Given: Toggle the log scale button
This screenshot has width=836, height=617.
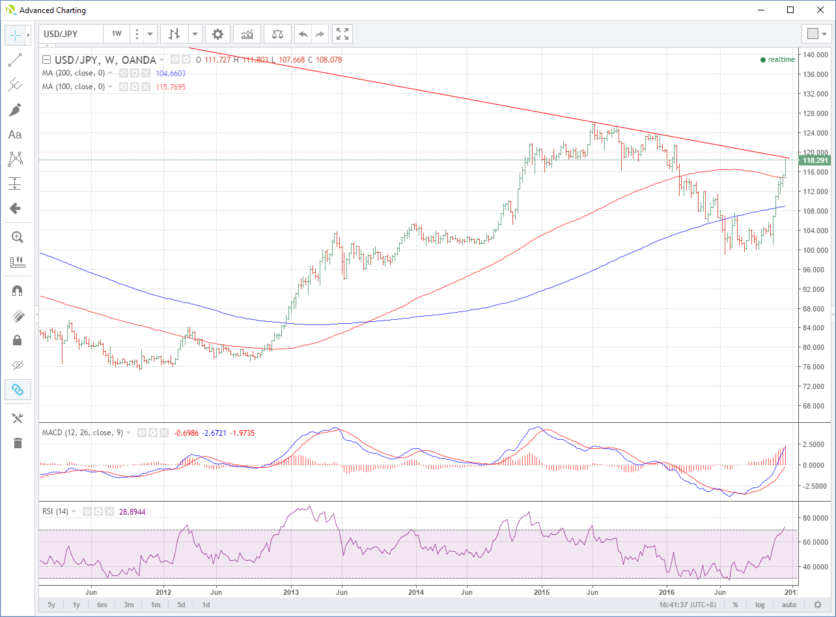Looking at the screenshot, I should point(760,605).
